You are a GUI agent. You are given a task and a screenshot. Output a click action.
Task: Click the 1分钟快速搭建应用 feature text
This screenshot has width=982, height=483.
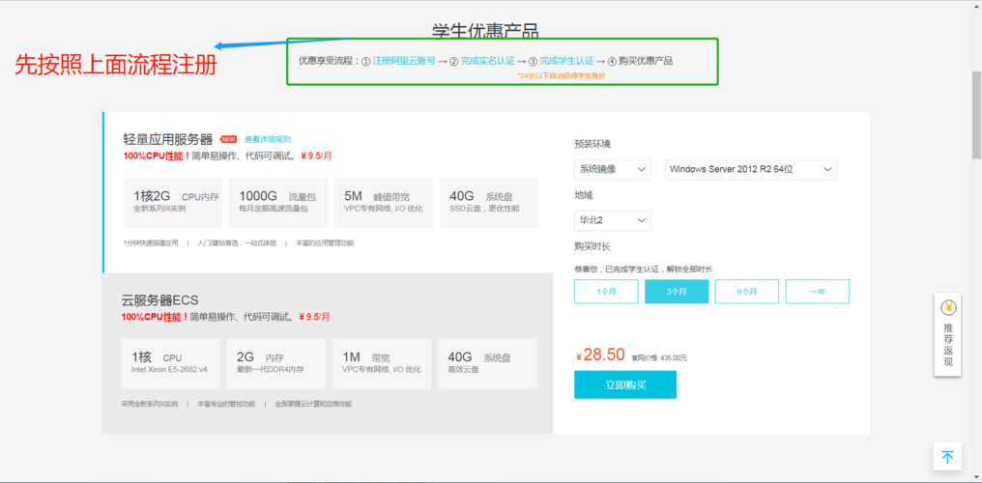[x=151, y=242]
